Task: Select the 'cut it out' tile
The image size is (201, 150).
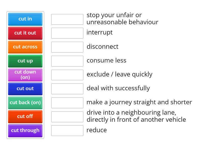Action: 25,33
